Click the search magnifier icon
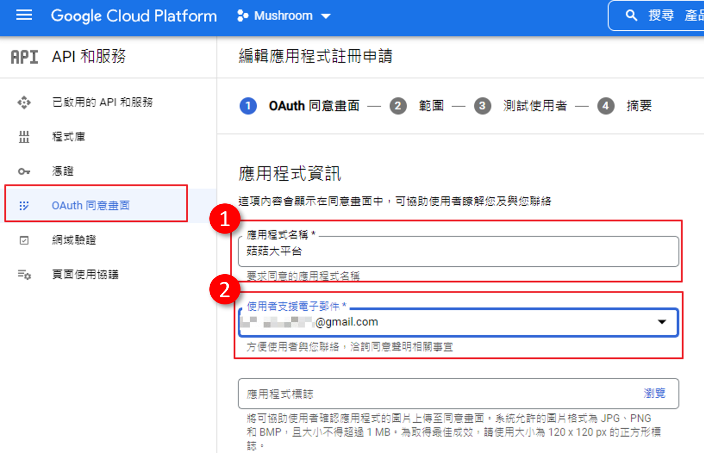This screenshot has width=704, height=453. [631, 16]
